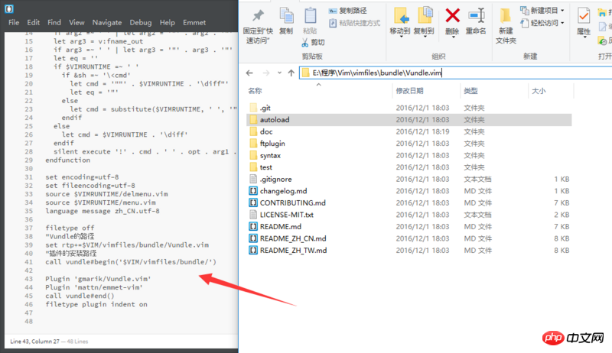The height and width of the screenshot is (353, 612).
Task: Sort by Name (名称) column header
Action: [x=255, y=91]
